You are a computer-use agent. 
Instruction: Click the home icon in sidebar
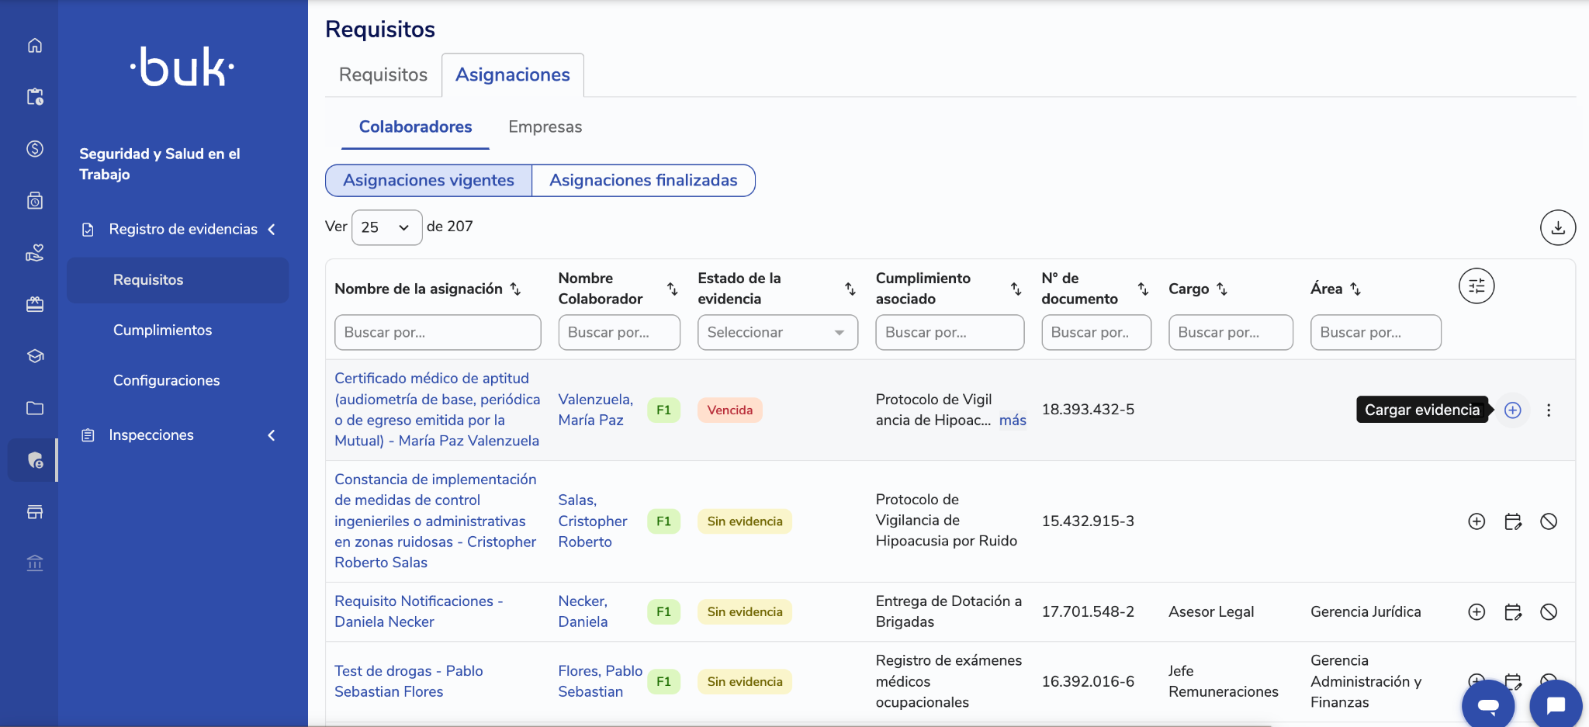coord(35,45)
